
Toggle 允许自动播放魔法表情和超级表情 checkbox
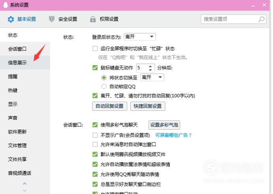coord(95,164)
